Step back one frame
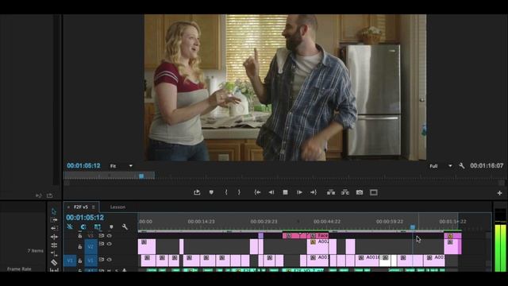The image size is (508, 286). point(271,192)
